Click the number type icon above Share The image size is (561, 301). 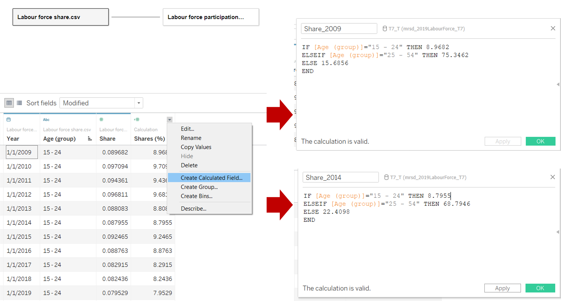click(x=102, y=119)
